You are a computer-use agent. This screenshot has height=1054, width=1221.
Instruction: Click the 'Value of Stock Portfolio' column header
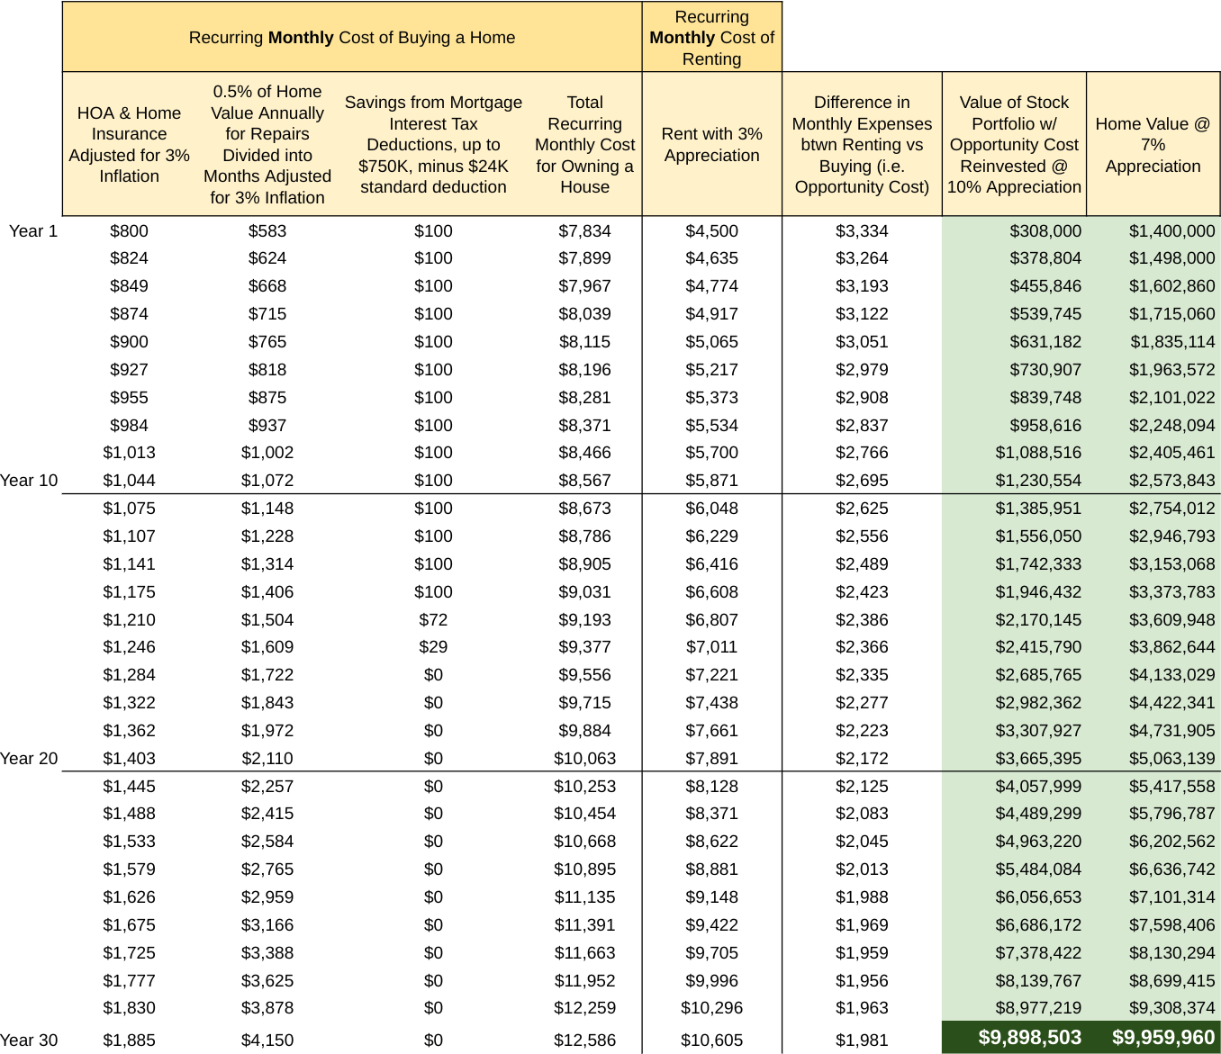pos(1014,144)
